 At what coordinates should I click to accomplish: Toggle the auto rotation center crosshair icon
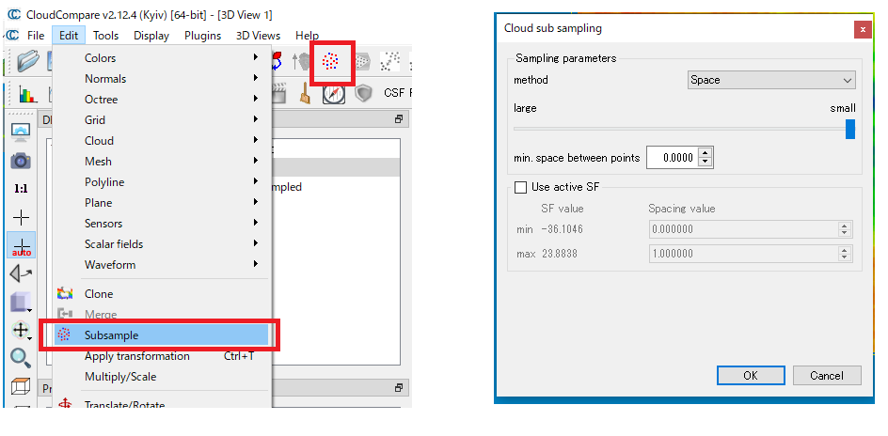(21, 245)
